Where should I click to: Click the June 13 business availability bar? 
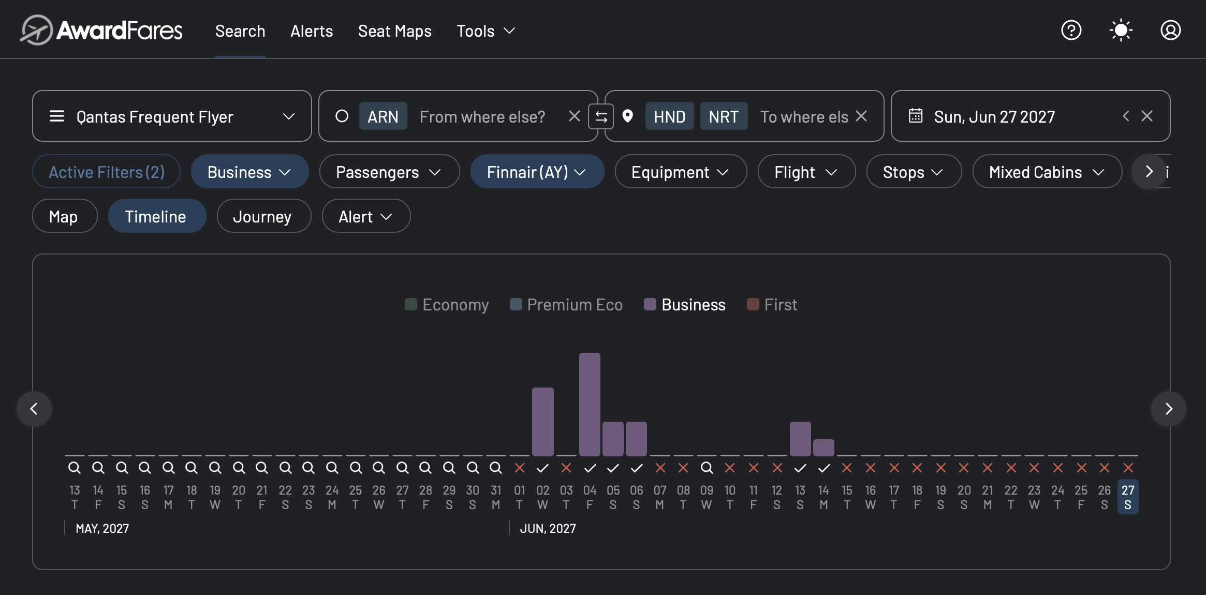click(800, 439)
